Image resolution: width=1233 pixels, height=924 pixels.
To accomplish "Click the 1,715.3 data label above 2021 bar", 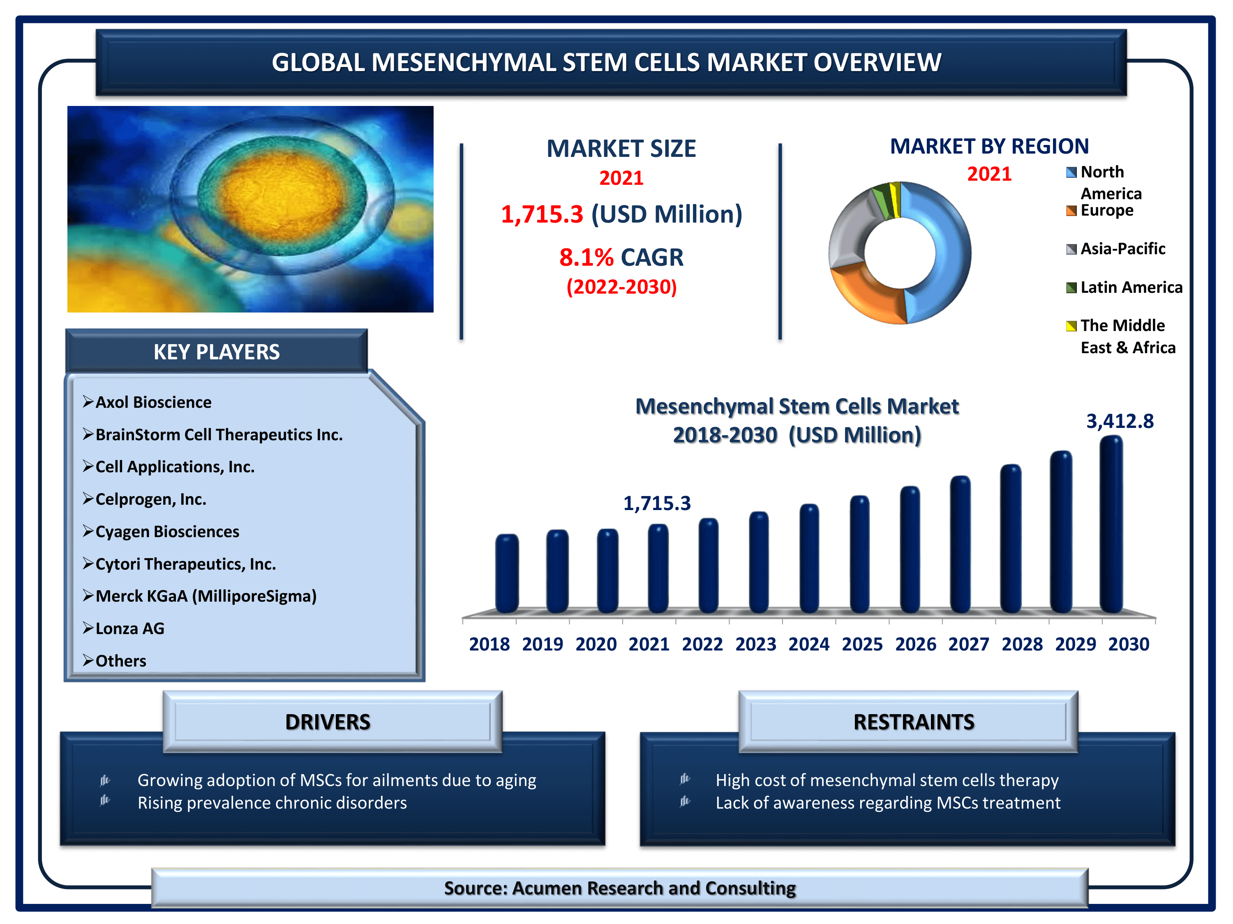I will pos(657,503).
